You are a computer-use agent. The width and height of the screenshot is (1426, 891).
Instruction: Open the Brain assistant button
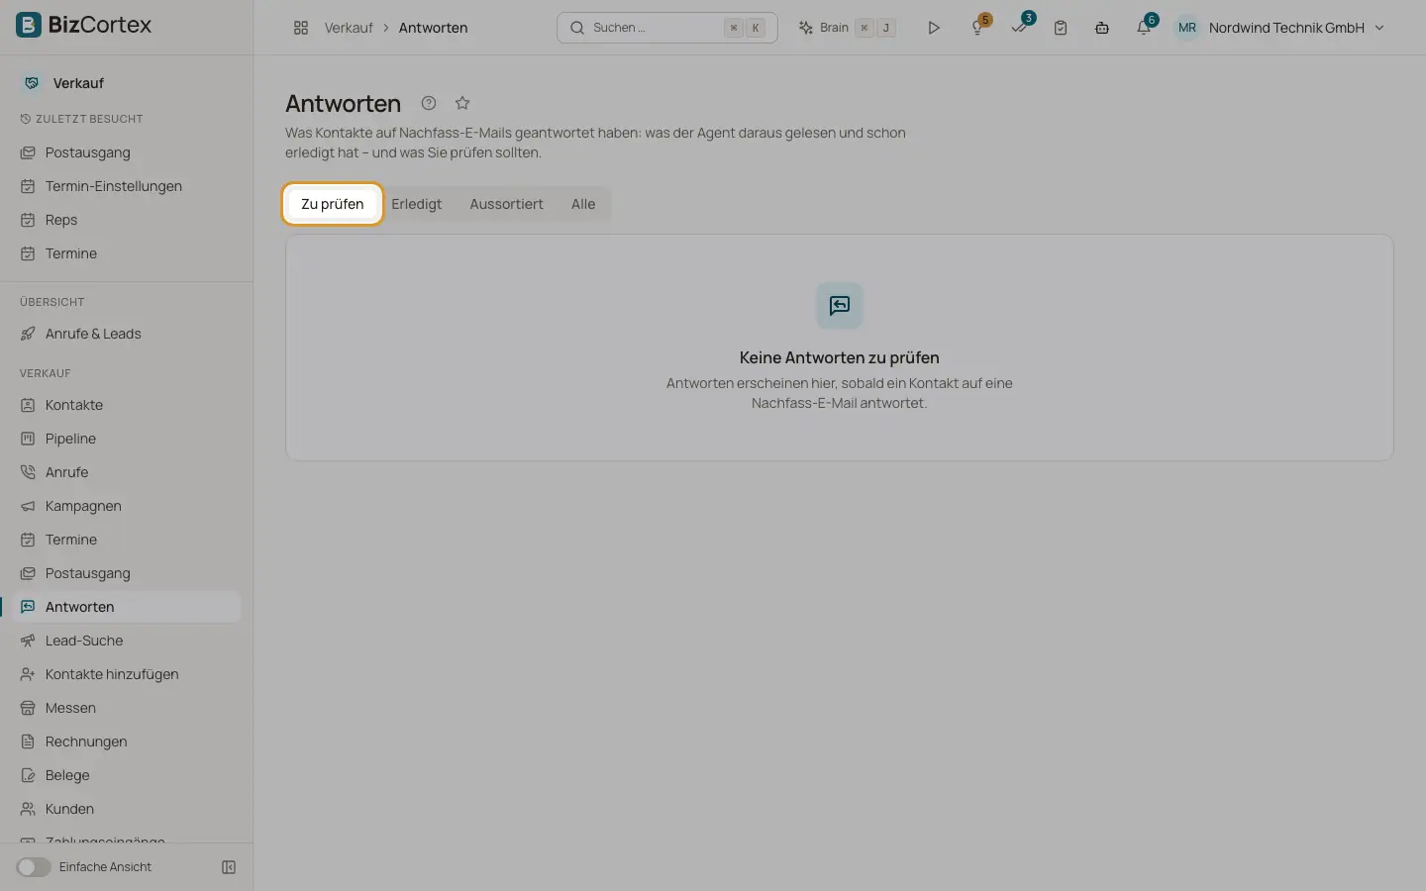click(848, 28)
